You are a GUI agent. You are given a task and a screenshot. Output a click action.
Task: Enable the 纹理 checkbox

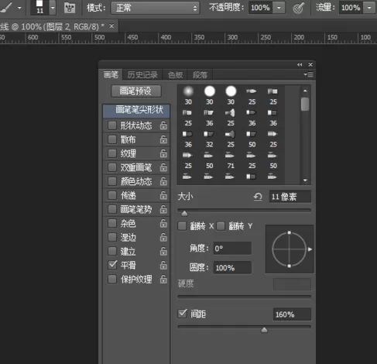coord(112,153)
